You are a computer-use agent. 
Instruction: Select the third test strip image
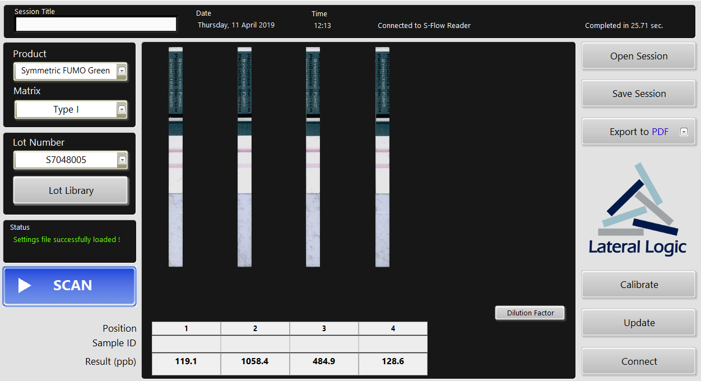pyautogui.click(x=313, y=157)
